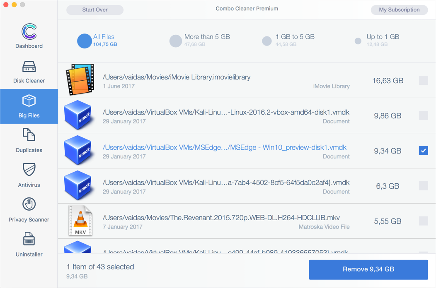The height and width of the screenshot is (288, 436).
Task: Click the 7 January 2017 date
Action: pos(123,227)
